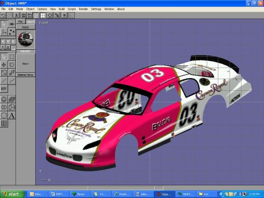Viewport: 264px width, 198px height.
Task: Switch to Object tab in material panel
Action: [x=30, y=21]
